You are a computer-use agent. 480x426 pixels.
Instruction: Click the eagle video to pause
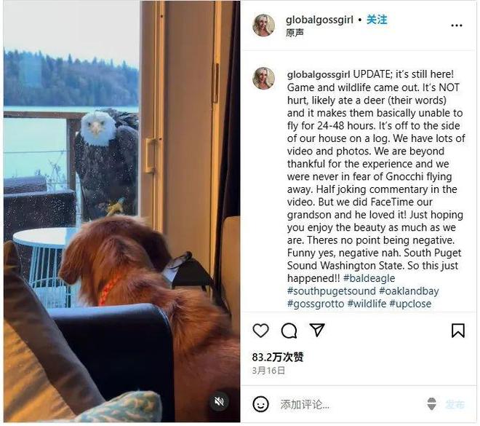point(122,211)
